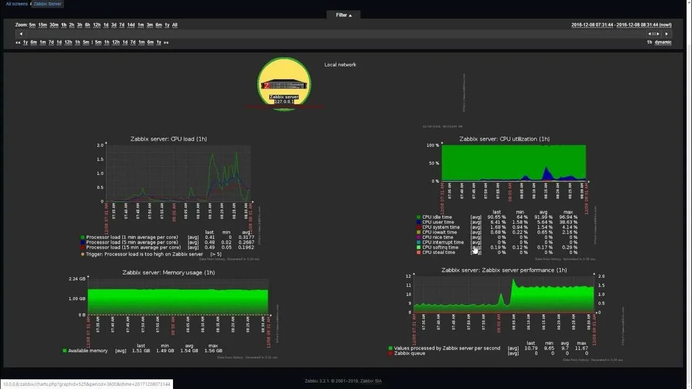692x389 pixels.
Task: Click the Zabbix 3.2.1 footer text
Action: click(318, 381)
